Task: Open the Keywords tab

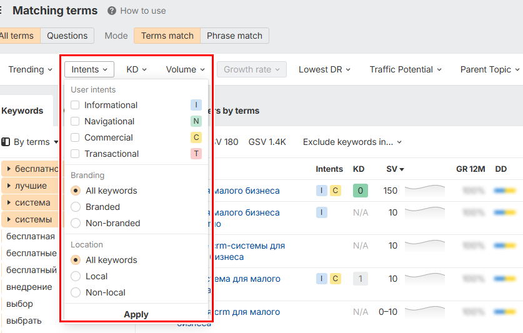Action: coord(23,111)
